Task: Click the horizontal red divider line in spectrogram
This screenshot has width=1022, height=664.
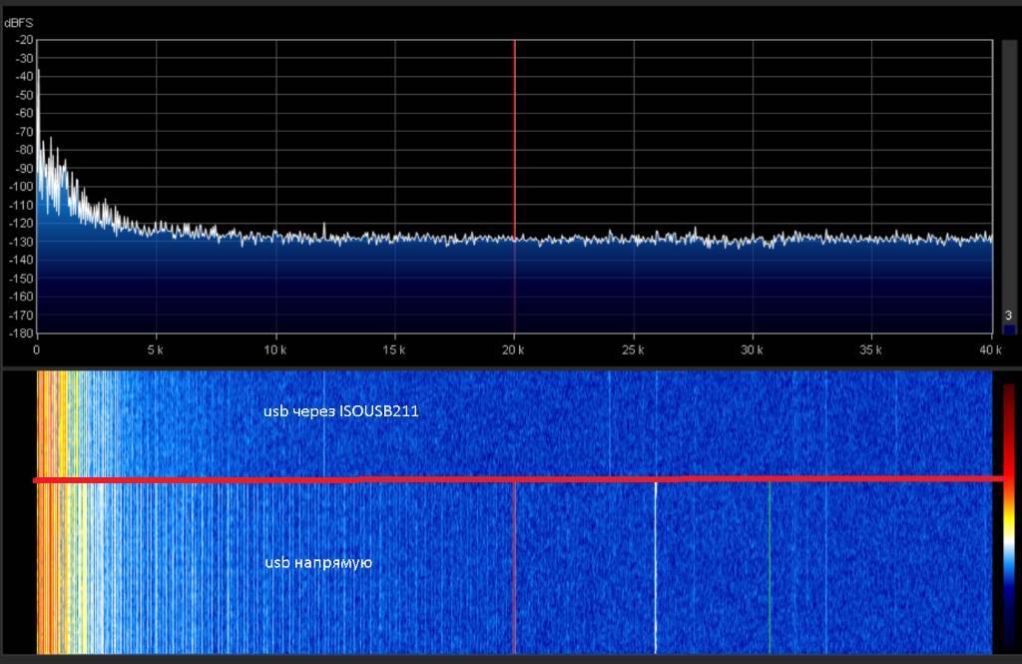Action: tap(499, 480)
